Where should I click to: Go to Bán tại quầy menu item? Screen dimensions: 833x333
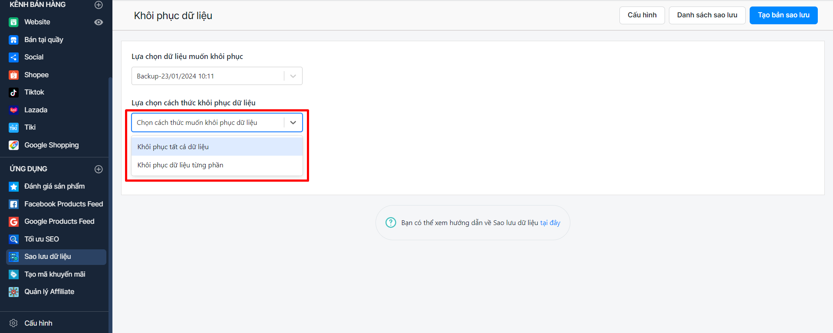pyautogui.click(x=44, y=40)
